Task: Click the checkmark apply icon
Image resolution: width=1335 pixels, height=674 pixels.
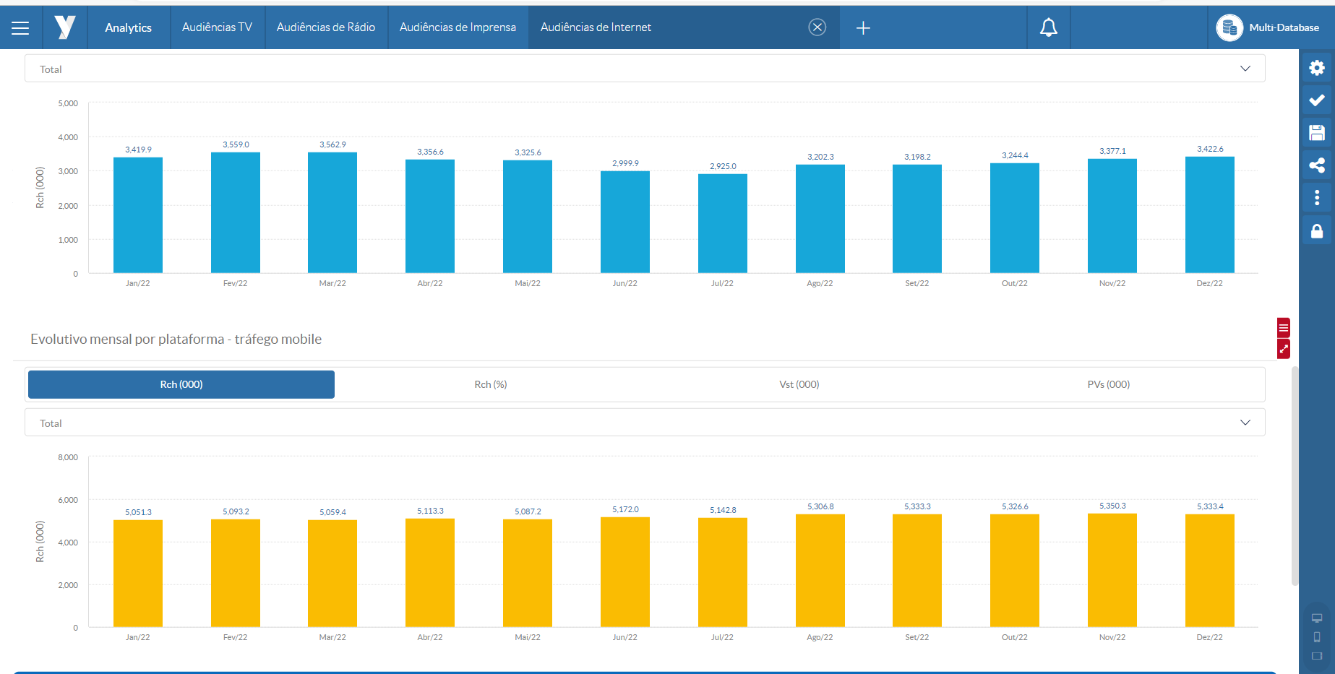Action: click(x=1316, y=100)
